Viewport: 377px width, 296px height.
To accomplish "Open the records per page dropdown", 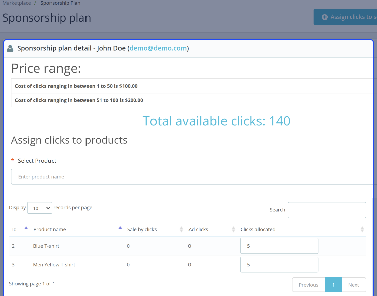I will pos(40,208).
